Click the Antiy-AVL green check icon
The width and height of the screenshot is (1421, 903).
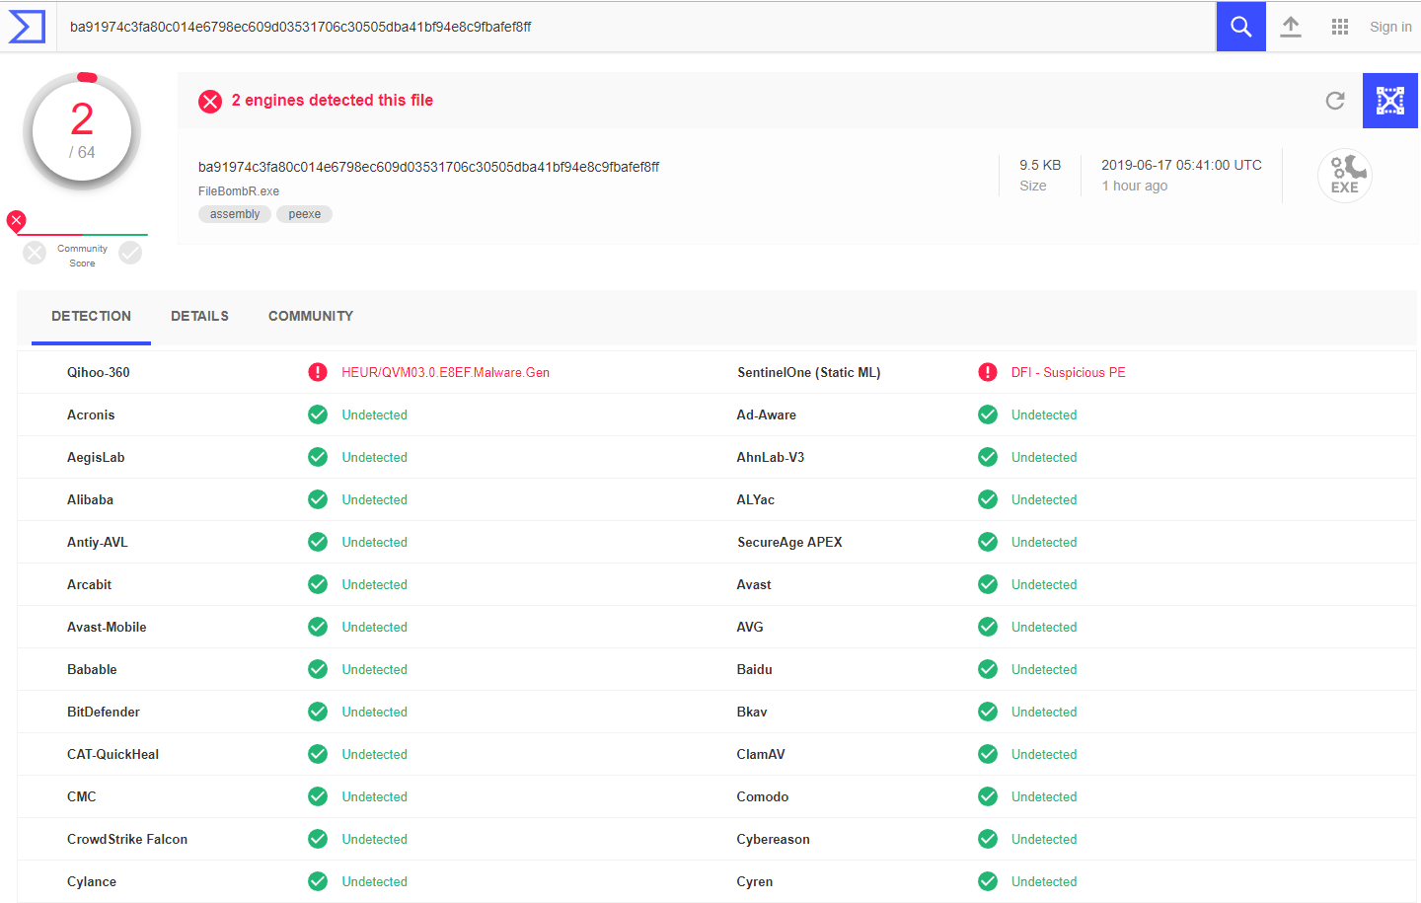[318, 542]
